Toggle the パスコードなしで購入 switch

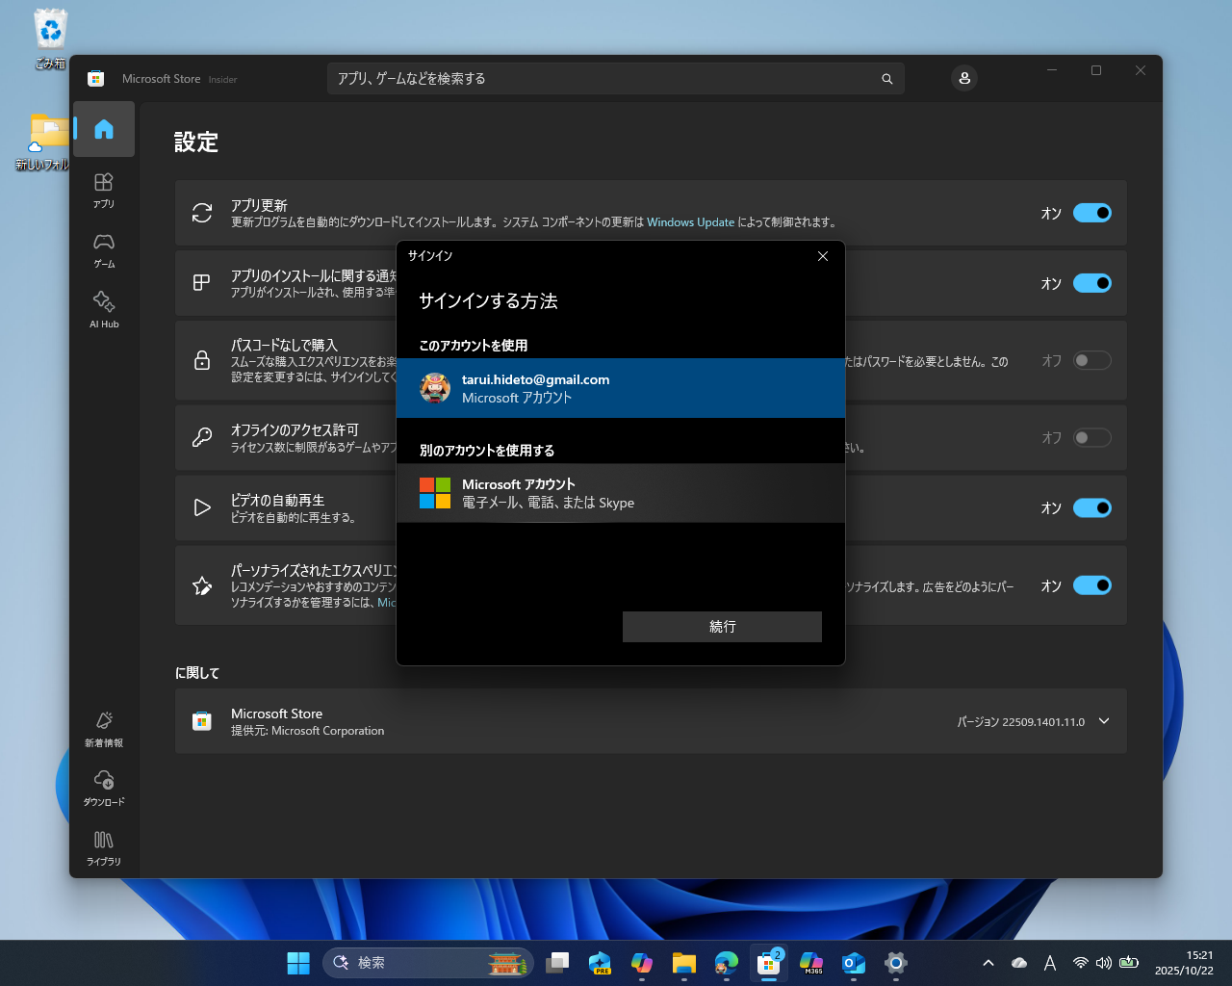click(x=1092, y=360)
